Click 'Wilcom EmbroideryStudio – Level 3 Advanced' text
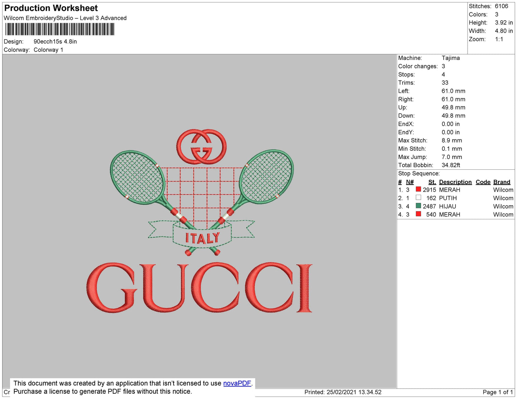This screenshot has height=399, width=517. click(65, 18)
